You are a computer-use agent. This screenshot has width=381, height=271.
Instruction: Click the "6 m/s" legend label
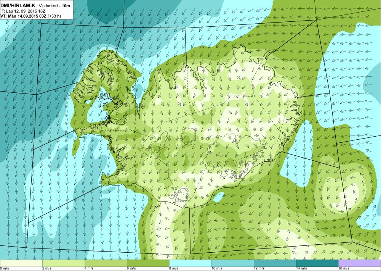pos(131,269)
